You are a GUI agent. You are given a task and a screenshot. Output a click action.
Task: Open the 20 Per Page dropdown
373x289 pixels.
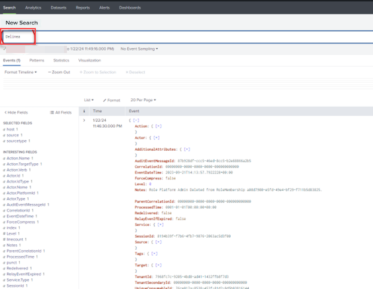click(143, 100)
